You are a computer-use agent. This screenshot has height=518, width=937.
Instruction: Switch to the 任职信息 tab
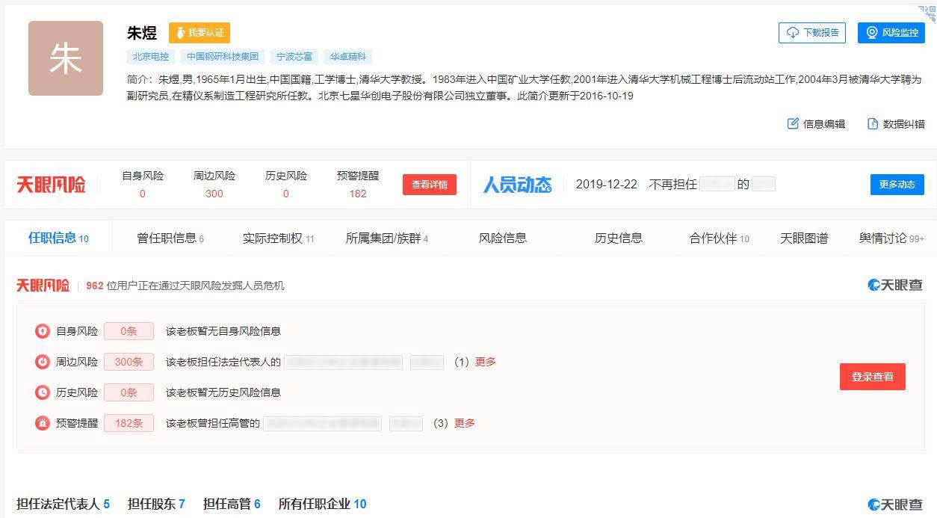[x=58, y=238]
